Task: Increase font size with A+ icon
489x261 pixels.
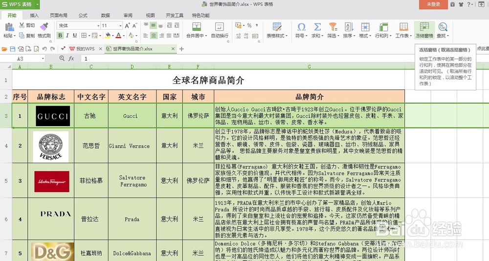Action: pyautogui.click(x=127, y=25)
